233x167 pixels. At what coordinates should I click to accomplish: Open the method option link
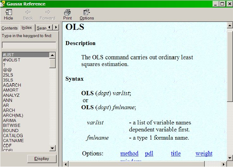tap(129, 153)
